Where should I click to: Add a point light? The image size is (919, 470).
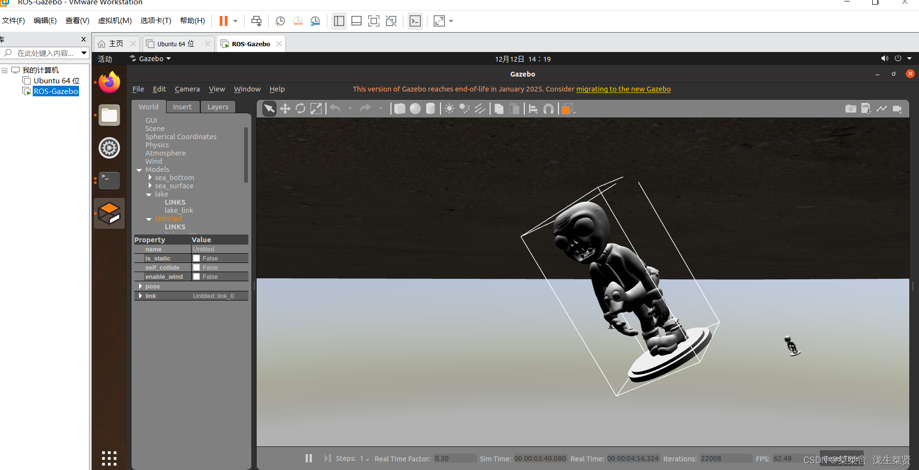pos(449,109)
